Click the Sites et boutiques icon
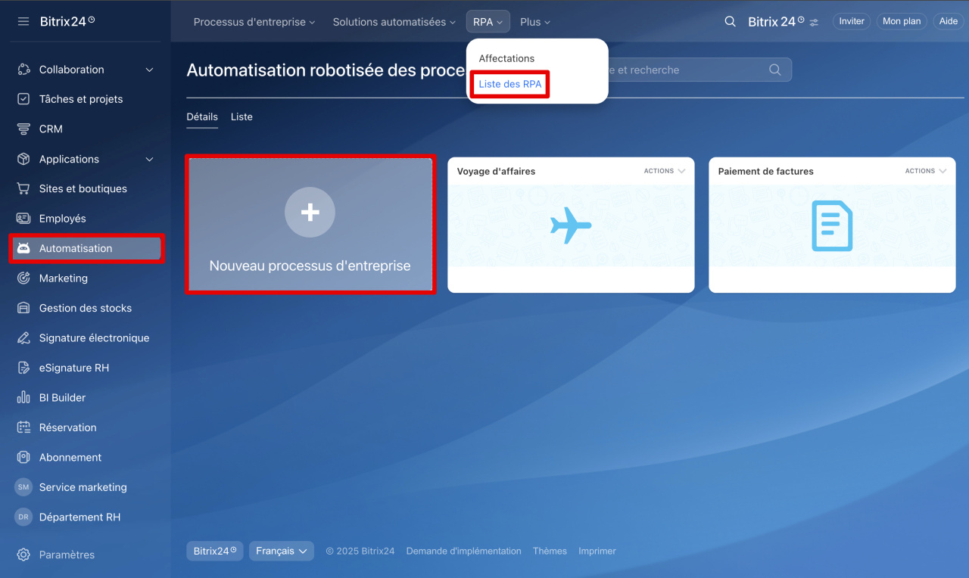Viewport: 969px width, 578px height. pyautogui.click(x=23, y=188)
